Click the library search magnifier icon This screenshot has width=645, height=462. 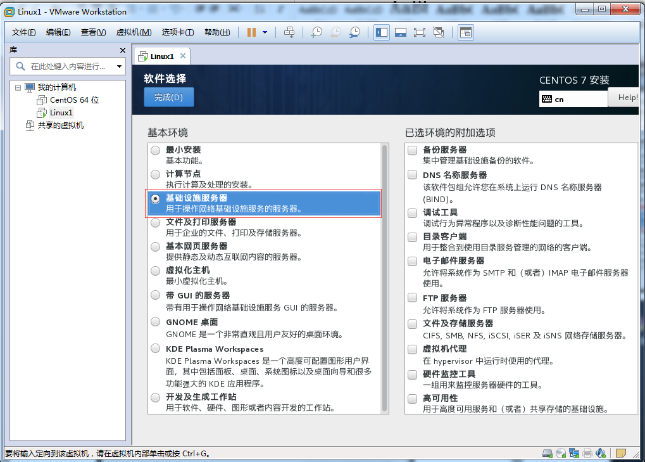coord(20,66)
